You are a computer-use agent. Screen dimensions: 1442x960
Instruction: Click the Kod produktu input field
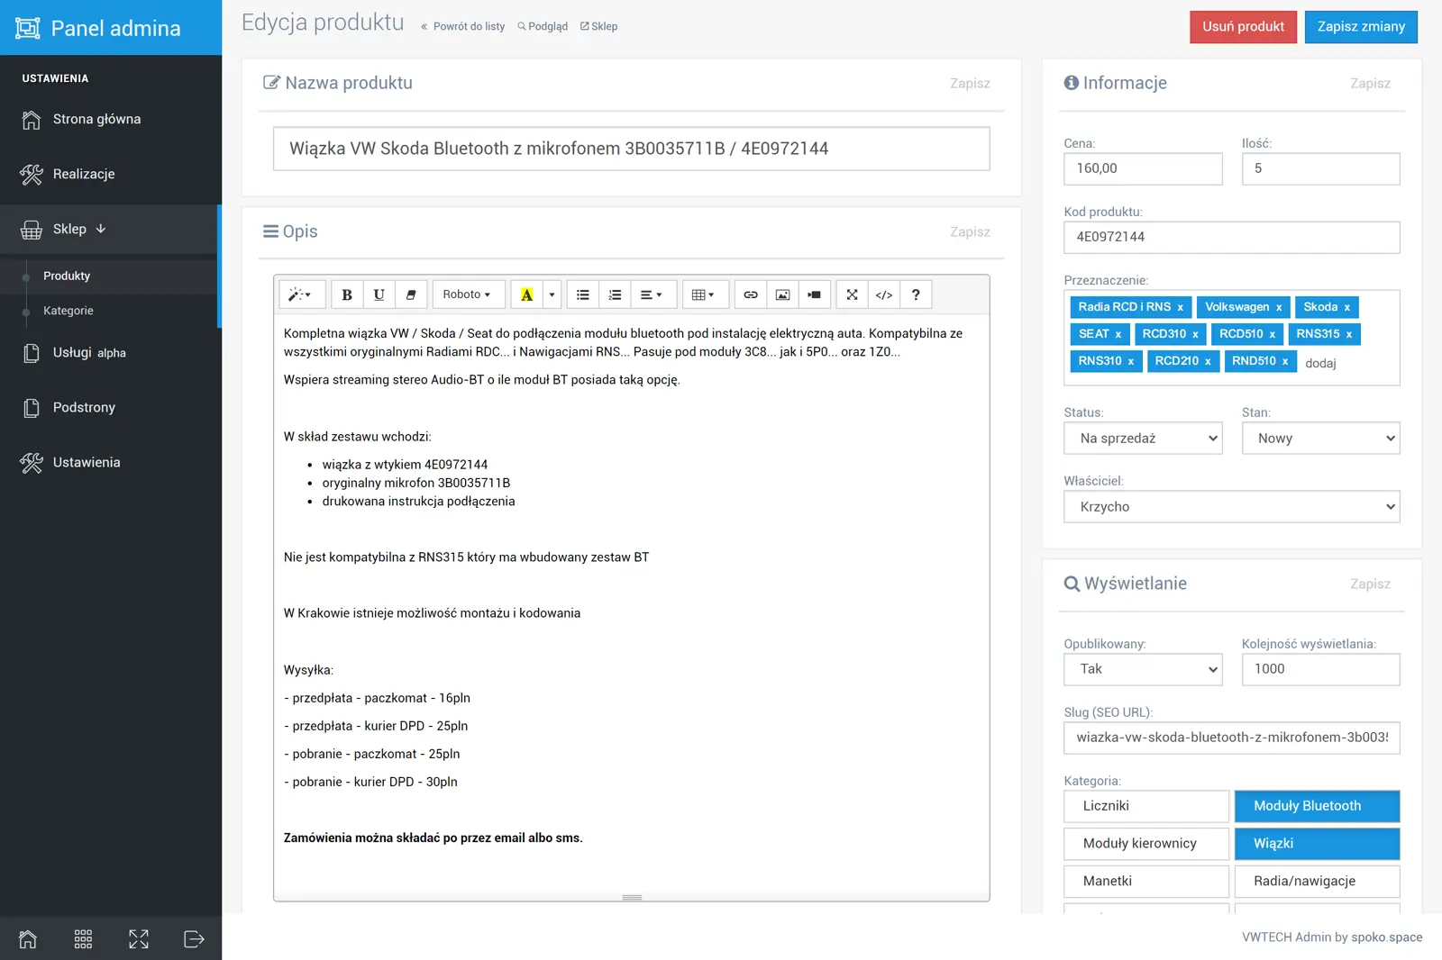pyautogui.click(x=1231, y=237)
